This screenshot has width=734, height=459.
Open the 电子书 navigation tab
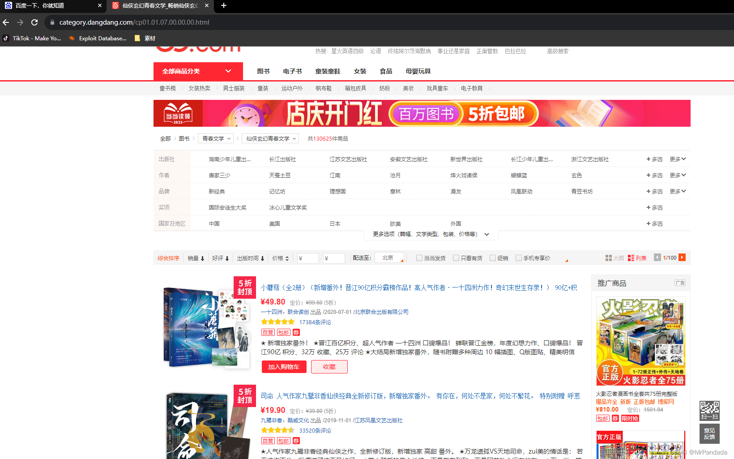(x=292, y=71)
